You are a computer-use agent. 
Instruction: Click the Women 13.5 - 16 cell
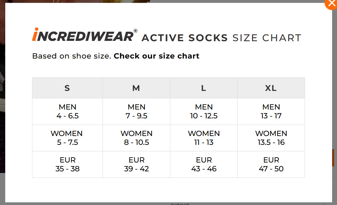coord(271,138)
